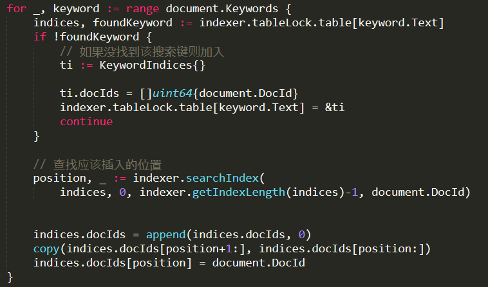Click the 'if' keyword
This screenshot has height=287, width=488.
tap(40, 37)
